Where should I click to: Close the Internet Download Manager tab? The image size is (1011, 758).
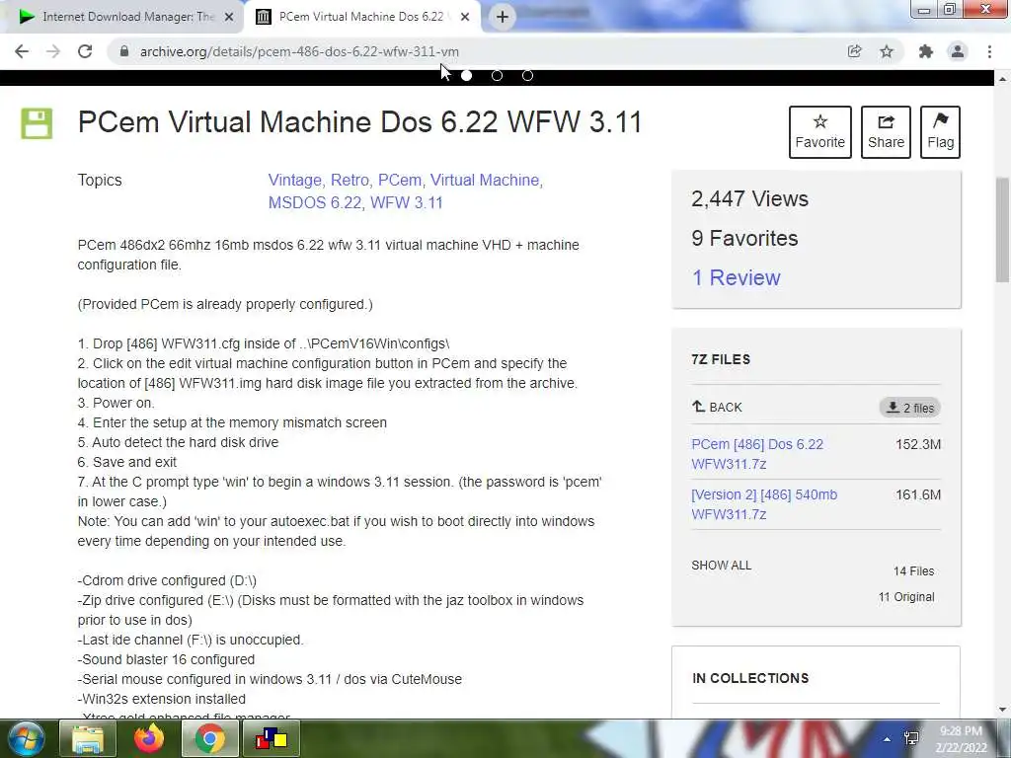(228, 18)
